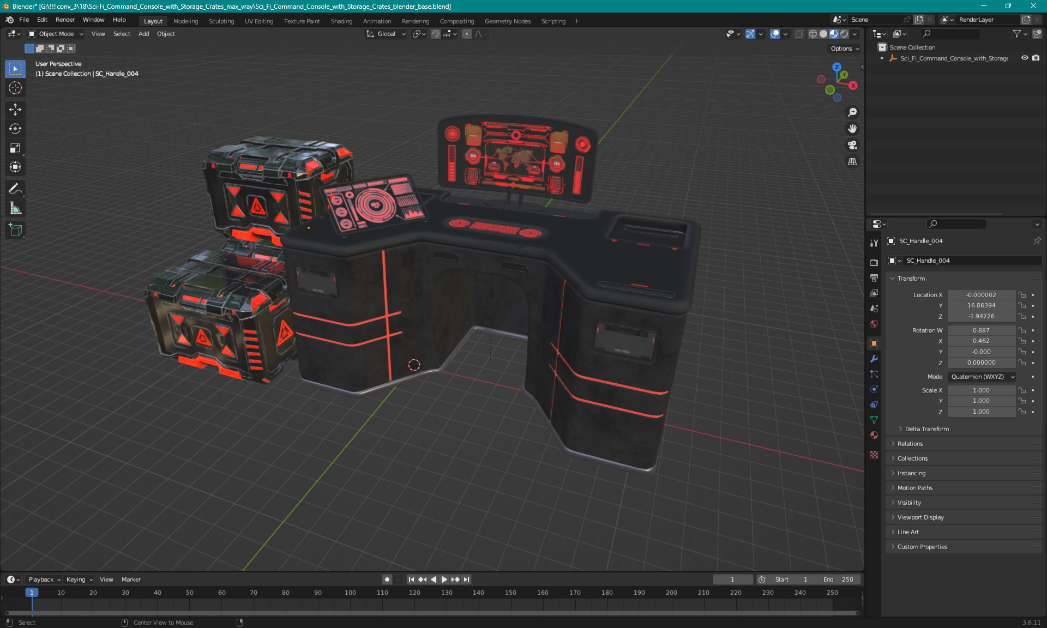The height and width of the screenshot is (628, 1047).
Task: Switch viewport to Wireframe shading
Action: [813, 34]
